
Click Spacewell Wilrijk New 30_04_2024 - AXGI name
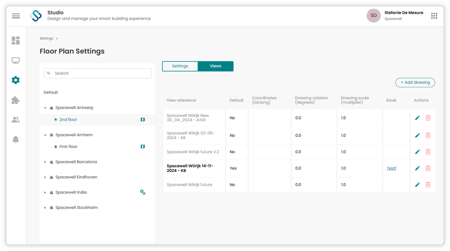point(188,118)
